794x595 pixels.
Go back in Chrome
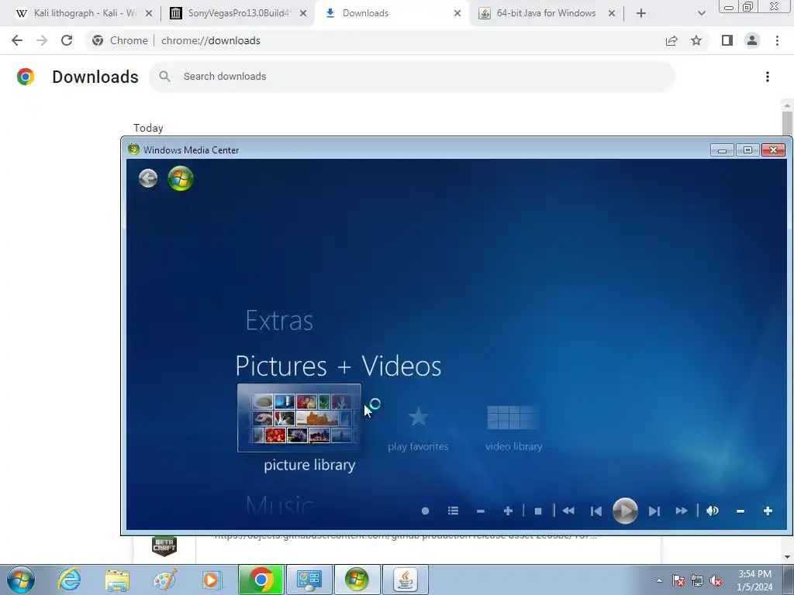(17, 40)
